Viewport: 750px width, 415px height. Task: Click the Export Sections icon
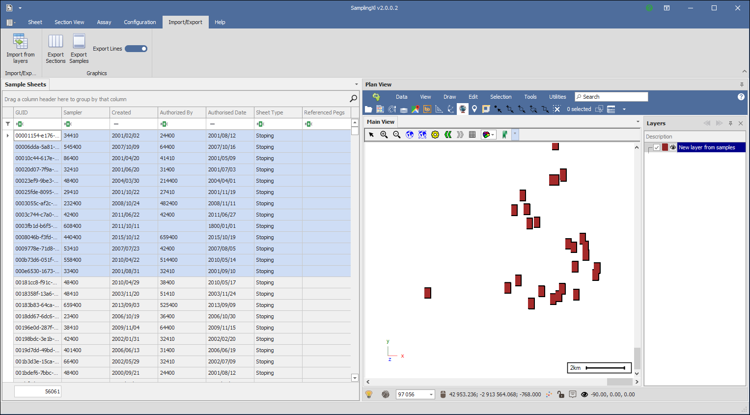[x=56, y=42]
